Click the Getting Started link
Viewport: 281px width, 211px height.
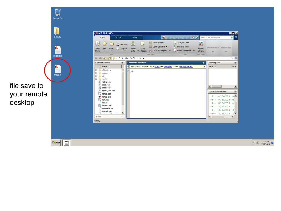coord(186,66)
